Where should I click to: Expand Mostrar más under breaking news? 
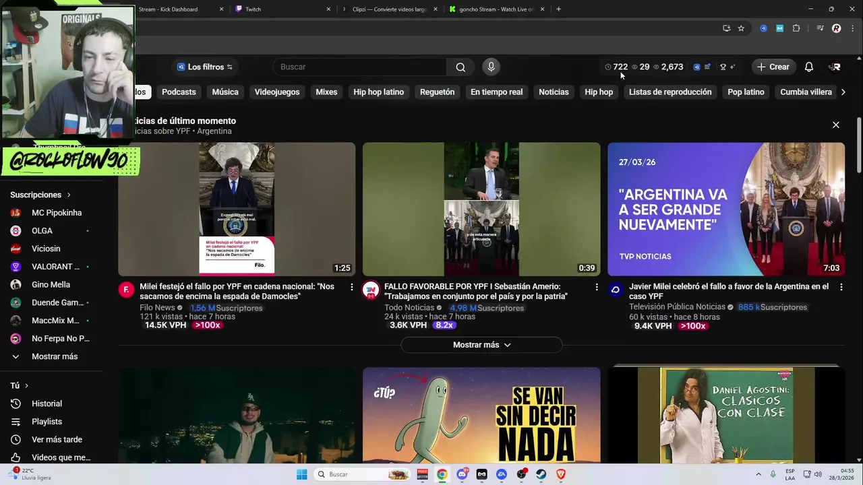pyautogui.click(x=481, y=345)
